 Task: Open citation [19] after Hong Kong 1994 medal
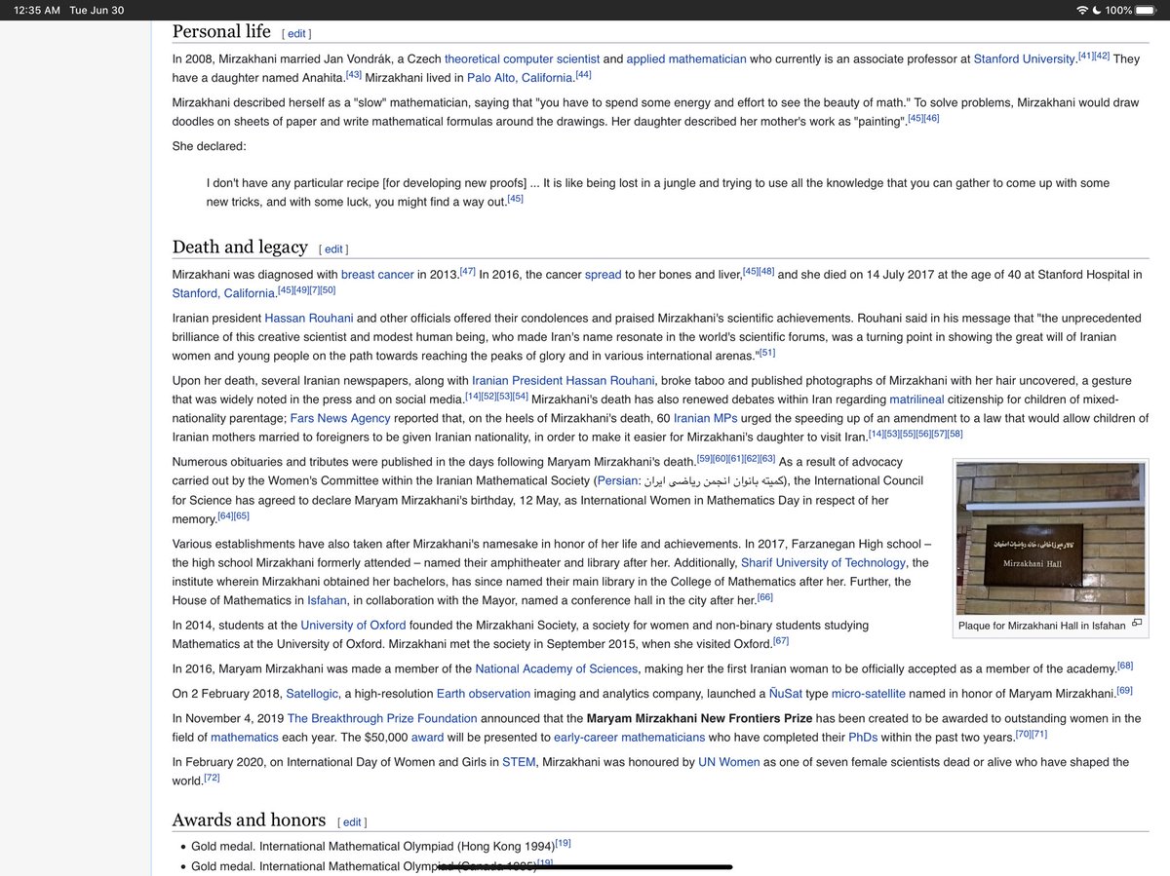click(564, 843)
